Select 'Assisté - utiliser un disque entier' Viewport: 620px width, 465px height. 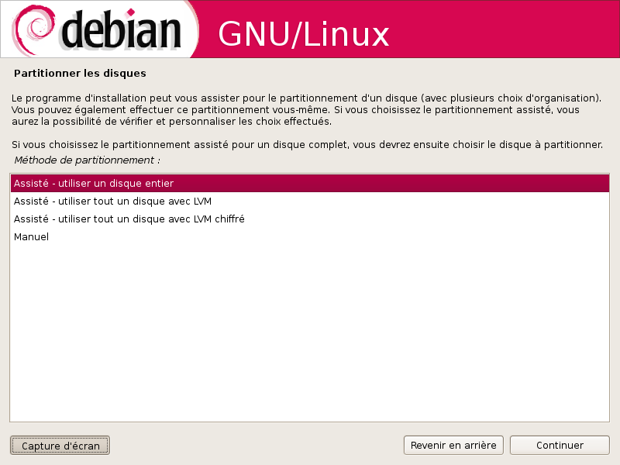coord(309,184)
